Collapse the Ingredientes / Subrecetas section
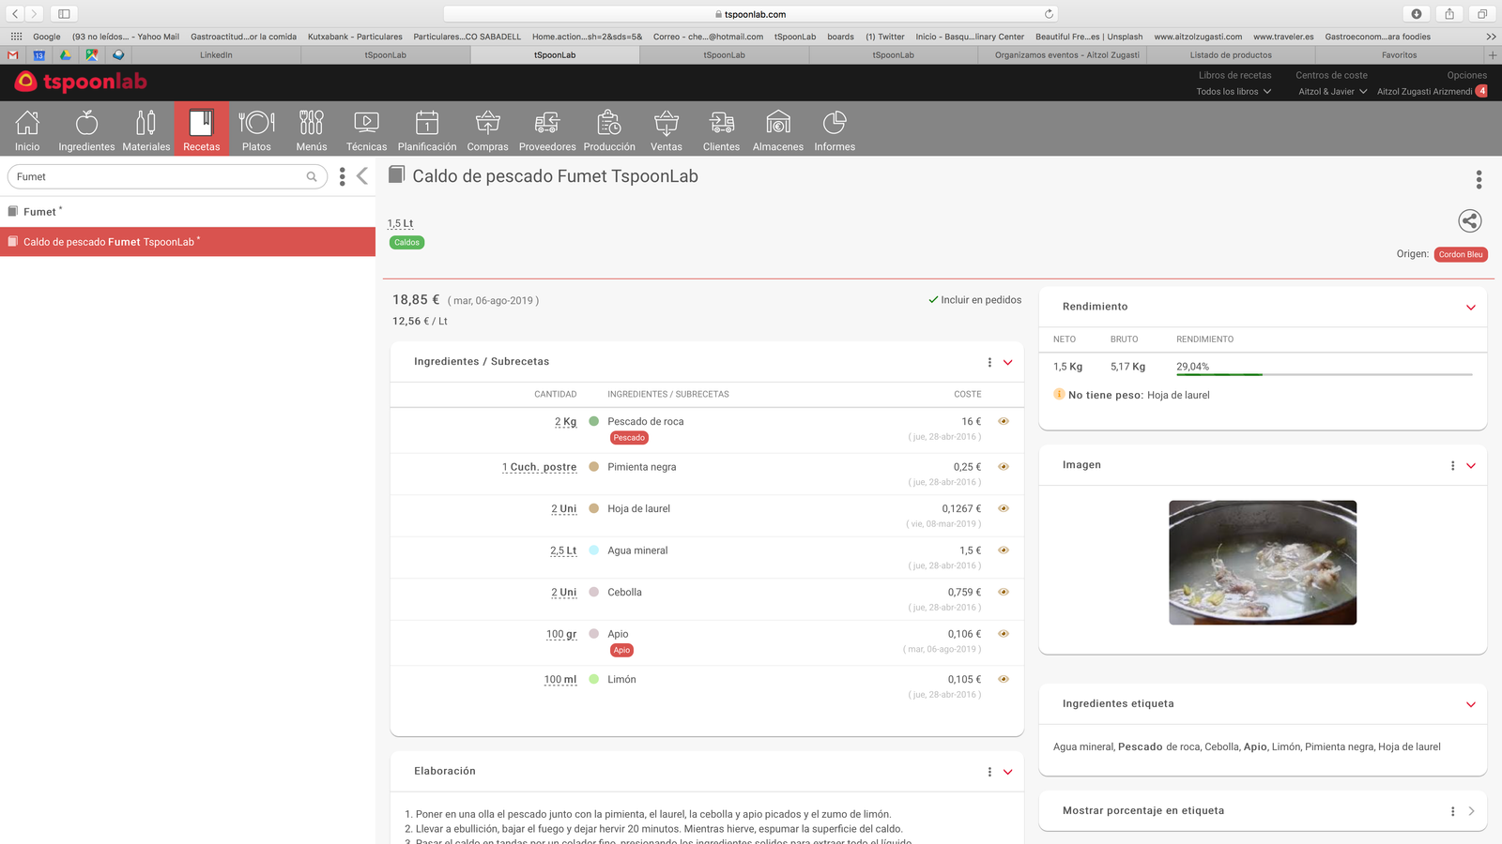This screenshot has width=1502, height=844. point(1008,363)
